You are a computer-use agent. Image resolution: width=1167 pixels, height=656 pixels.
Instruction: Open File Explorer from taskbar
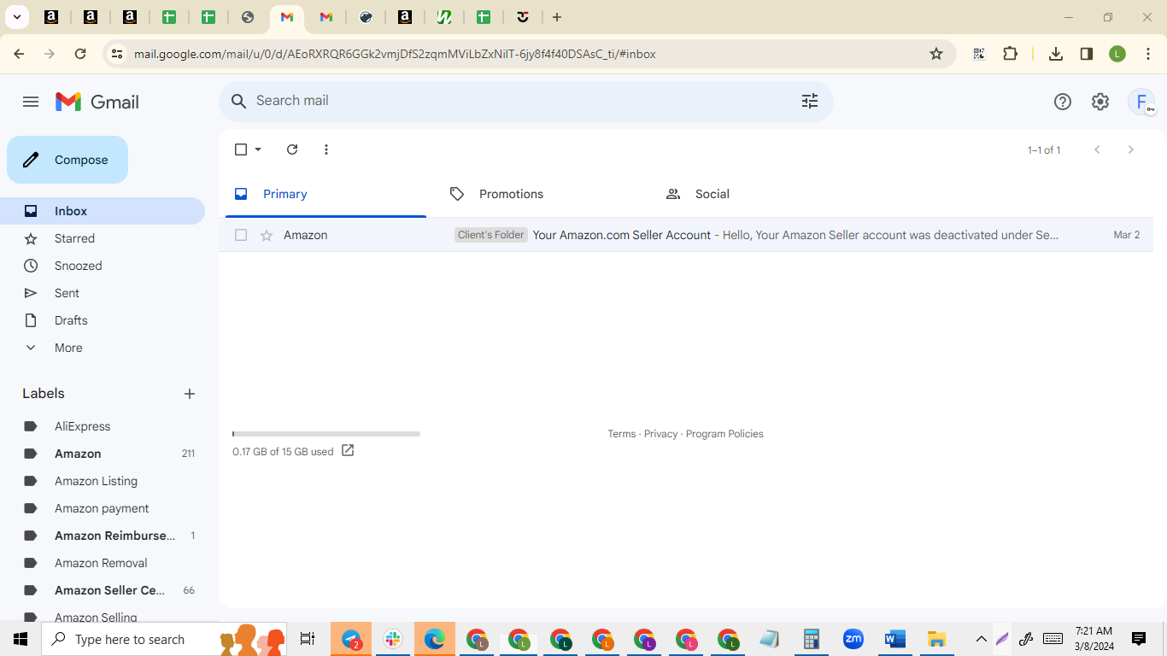(936, 639)
